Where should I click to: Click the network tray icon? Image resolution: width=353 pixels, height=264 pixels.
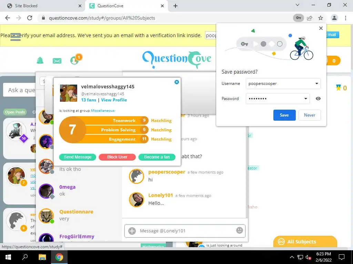tap(300, 257)
